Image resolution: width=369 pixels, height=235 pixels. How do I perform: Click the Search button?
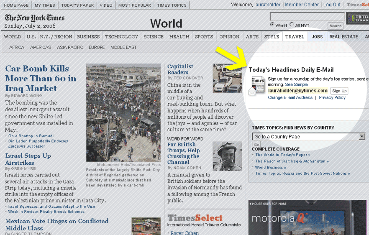point(336,26)
